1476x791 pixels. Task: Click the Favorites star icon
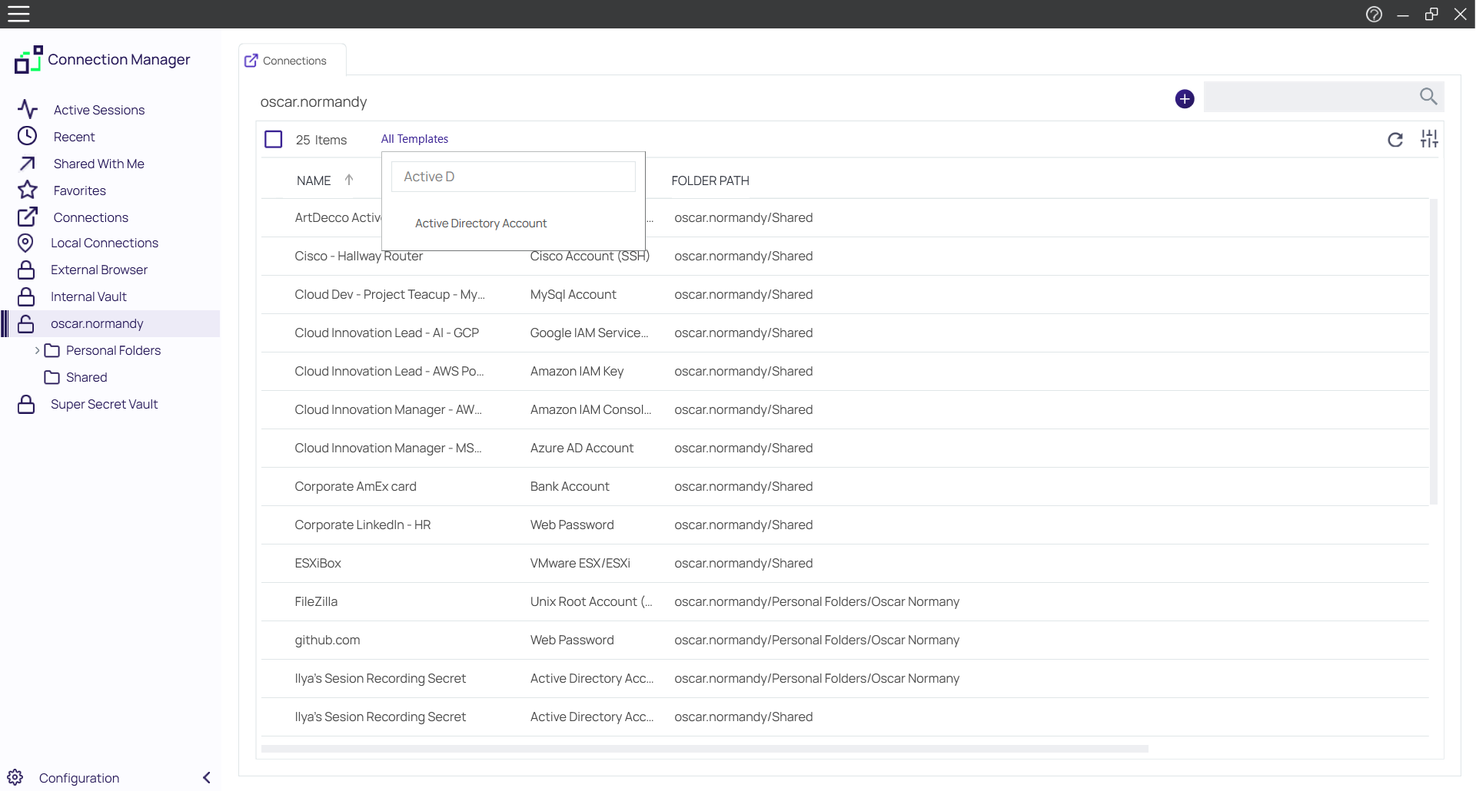pos(28,190)
